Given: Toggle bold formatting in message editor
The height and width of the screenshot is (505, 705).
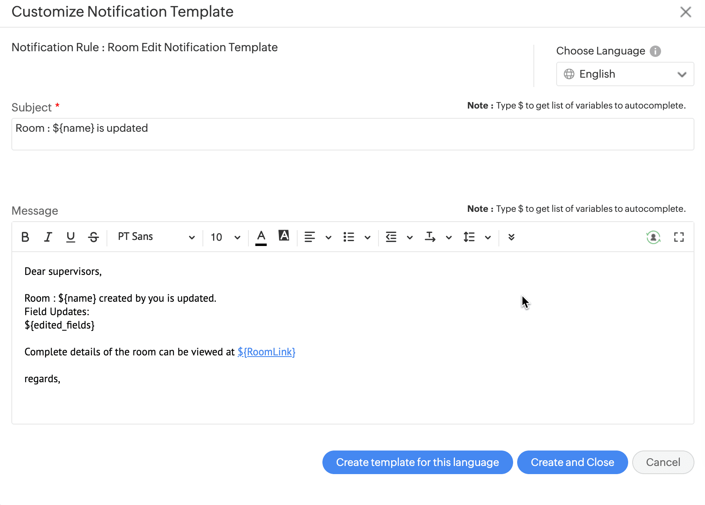Looking at the screenshot, I should [x=25, y=237].
